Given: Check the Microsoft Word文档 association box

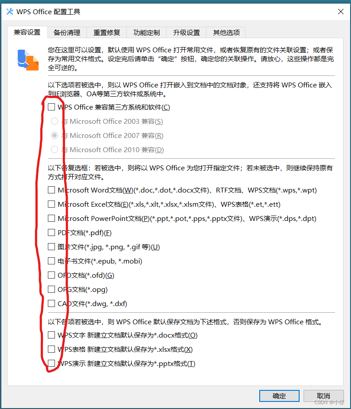Looking at the screenshot, I should coord(51,190).
